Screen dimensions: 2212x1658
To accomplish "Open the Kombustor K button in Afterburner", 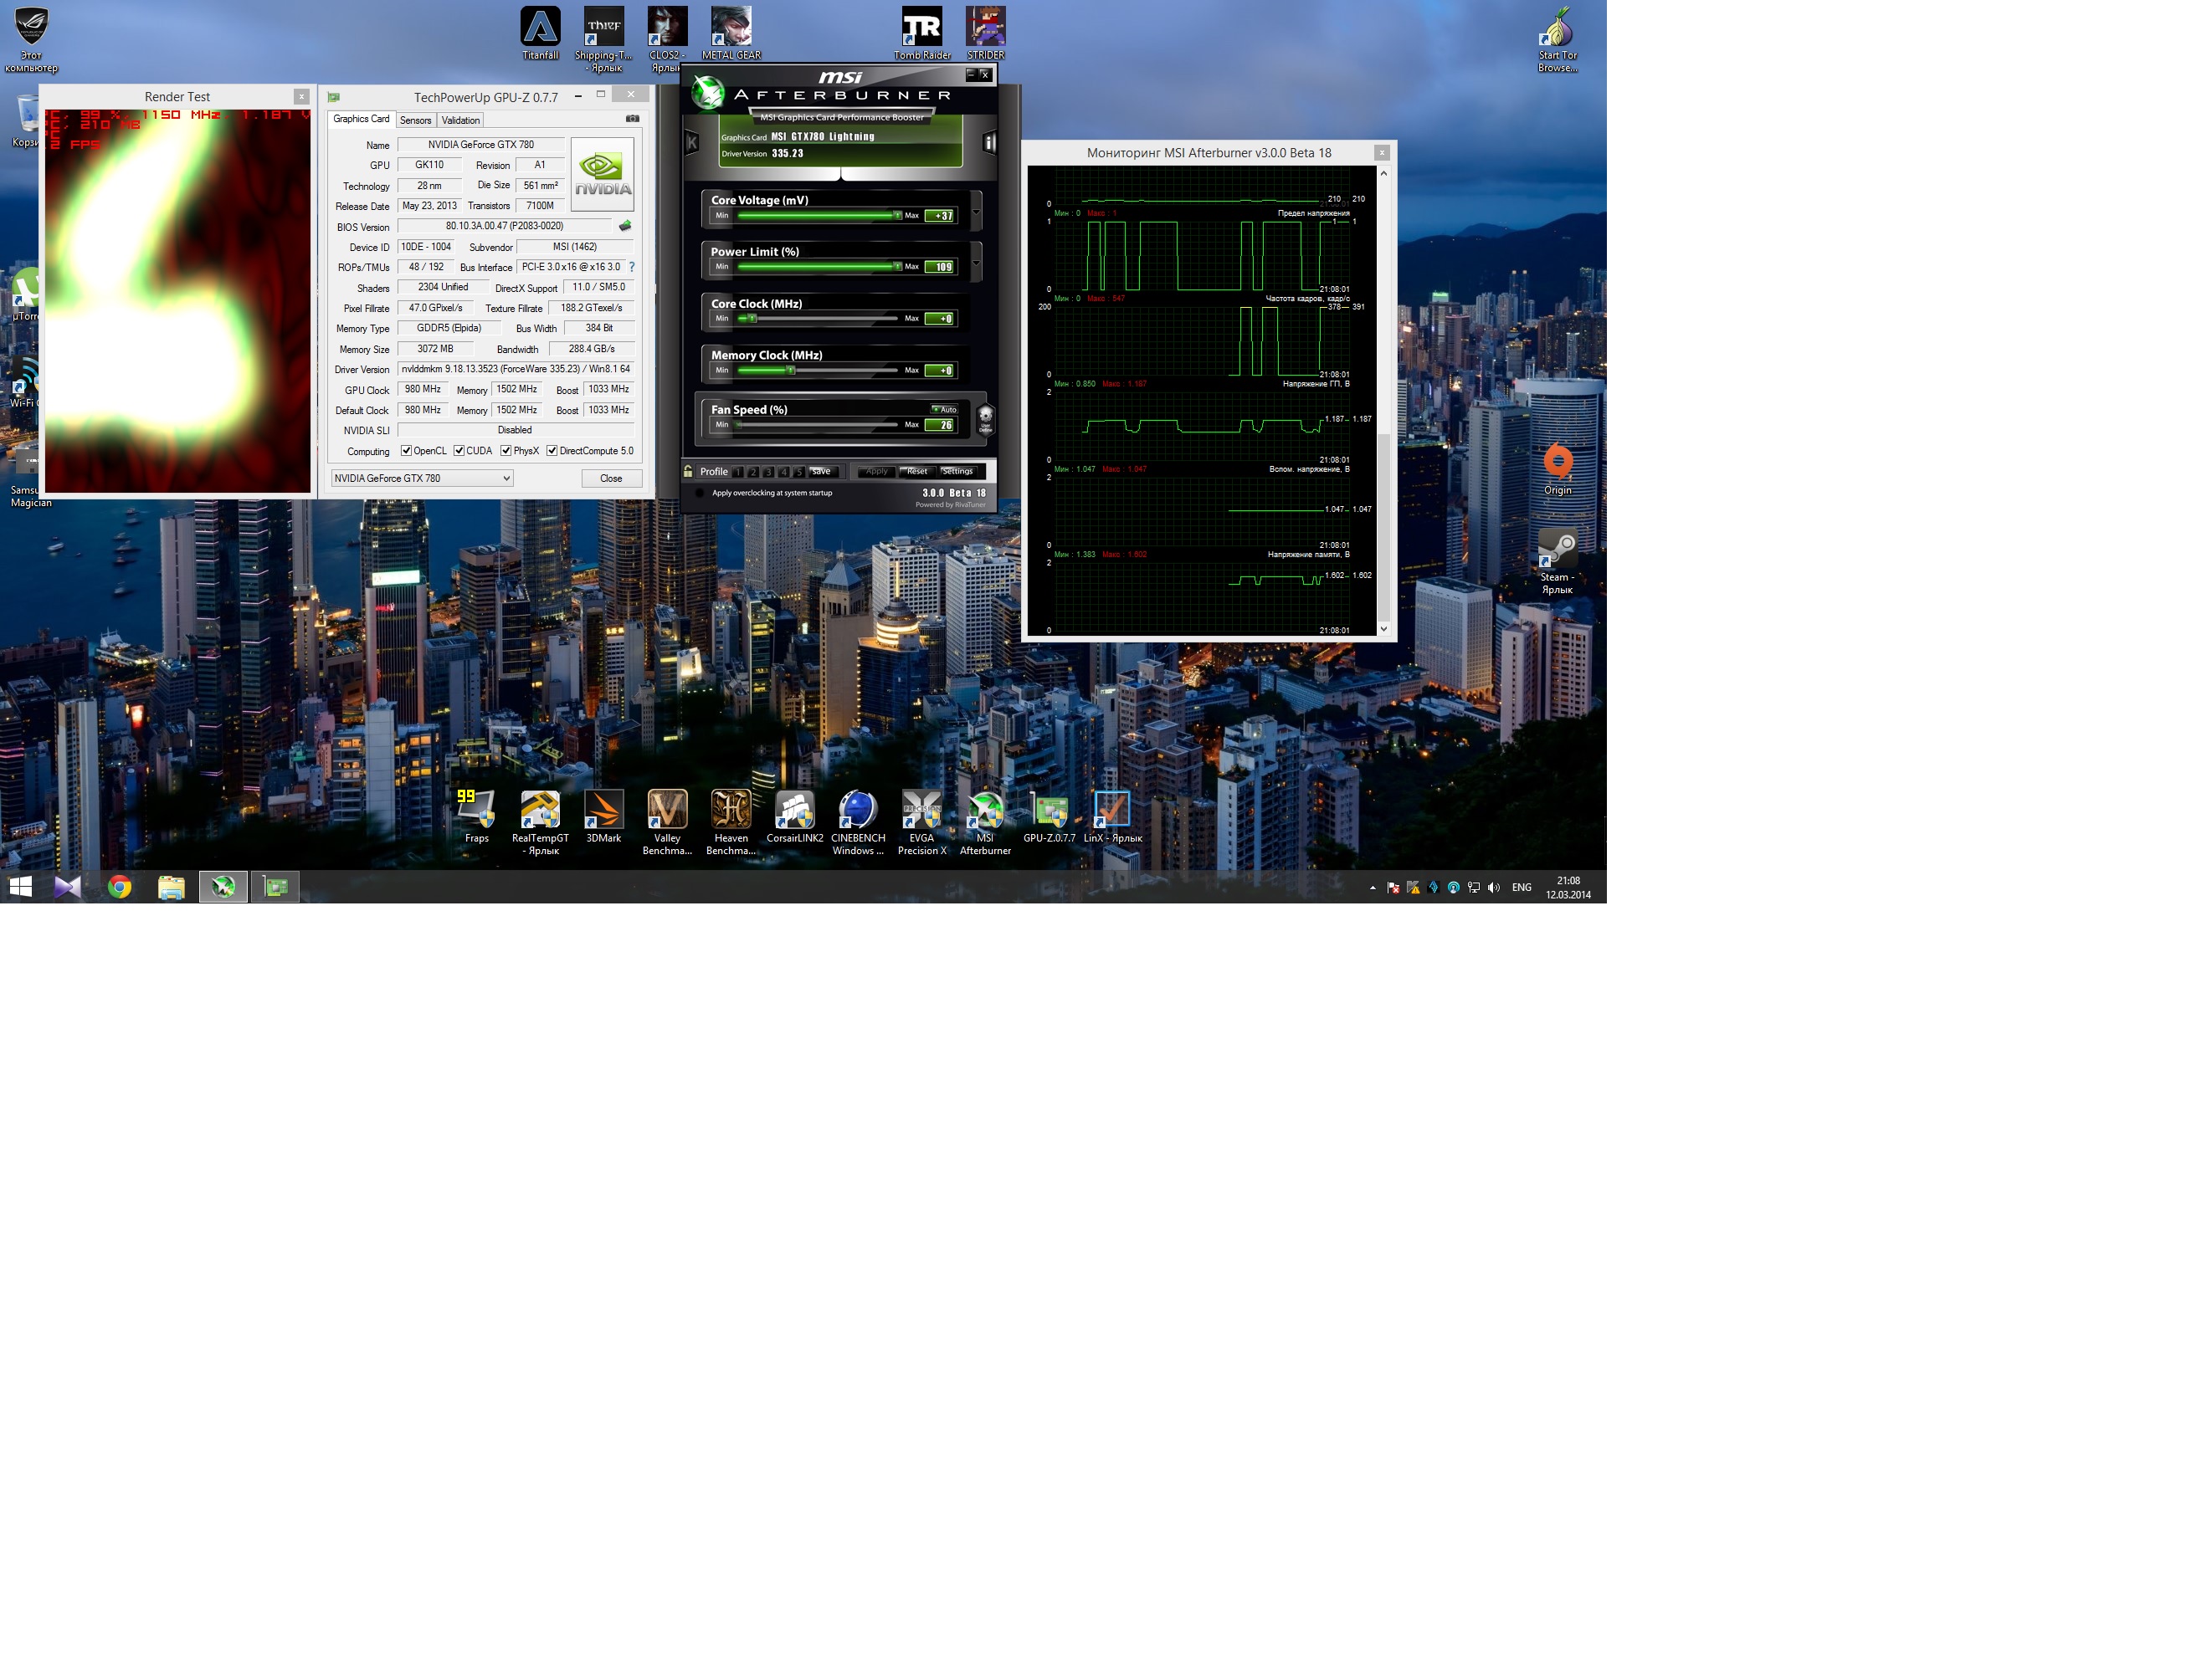I will (691, 143).
